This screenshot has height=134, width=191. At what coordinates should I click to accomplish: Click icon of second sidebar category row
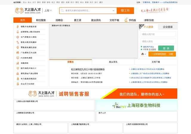[18, 32]
